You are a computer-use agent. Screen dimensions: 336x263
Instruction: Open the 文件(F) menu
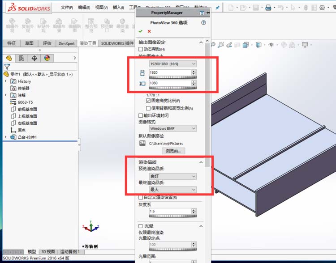(67, 8)
